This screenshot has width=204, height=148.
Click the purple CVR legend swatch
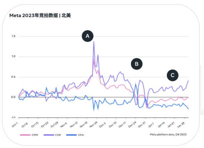click(49, 135)
